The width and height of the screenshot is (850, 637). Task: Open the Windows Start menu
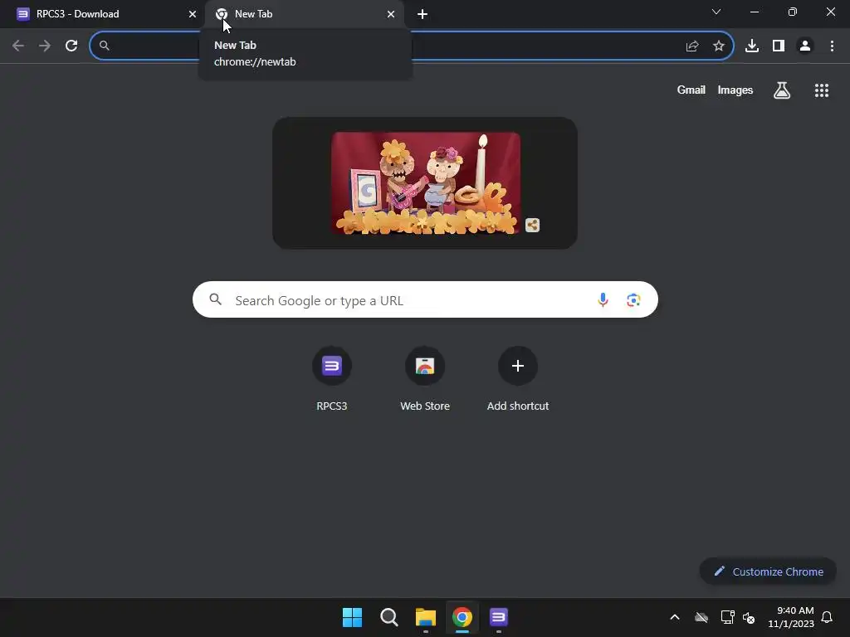coord(352,617)
